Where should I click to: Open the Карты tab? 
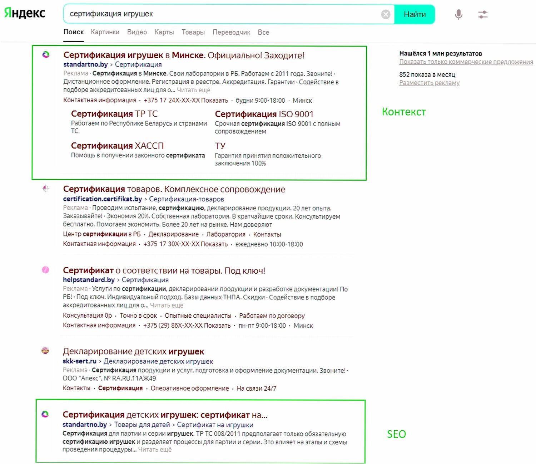click(x=164, y=32)
